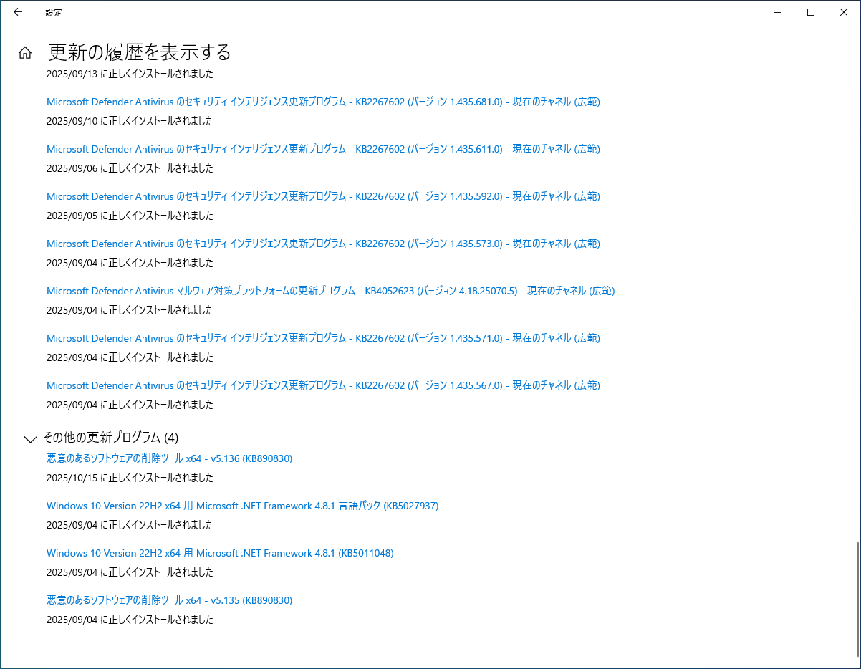Open Defender update version 1.435.573.0 link

pos(322,244)
